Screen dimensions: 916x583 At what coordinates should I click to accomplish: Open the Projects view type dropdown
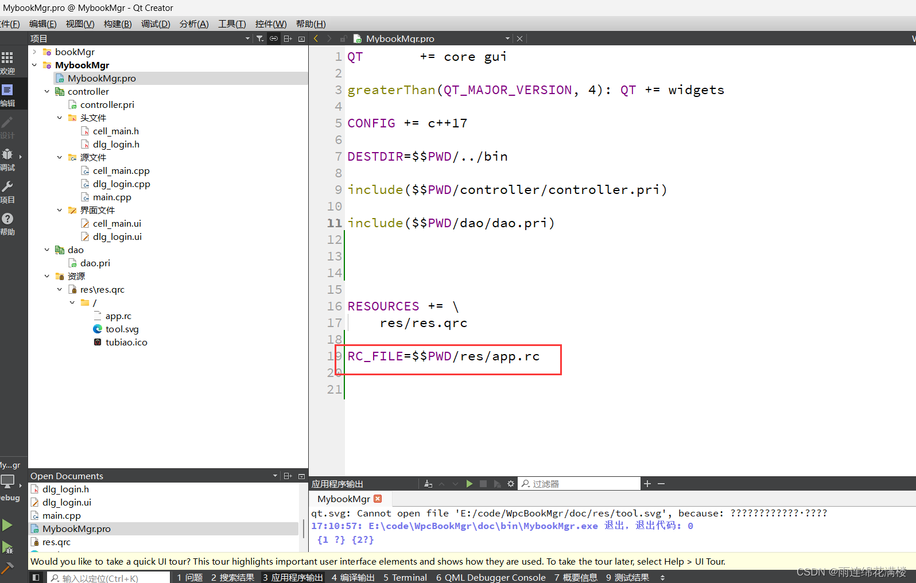coord(247,38)
